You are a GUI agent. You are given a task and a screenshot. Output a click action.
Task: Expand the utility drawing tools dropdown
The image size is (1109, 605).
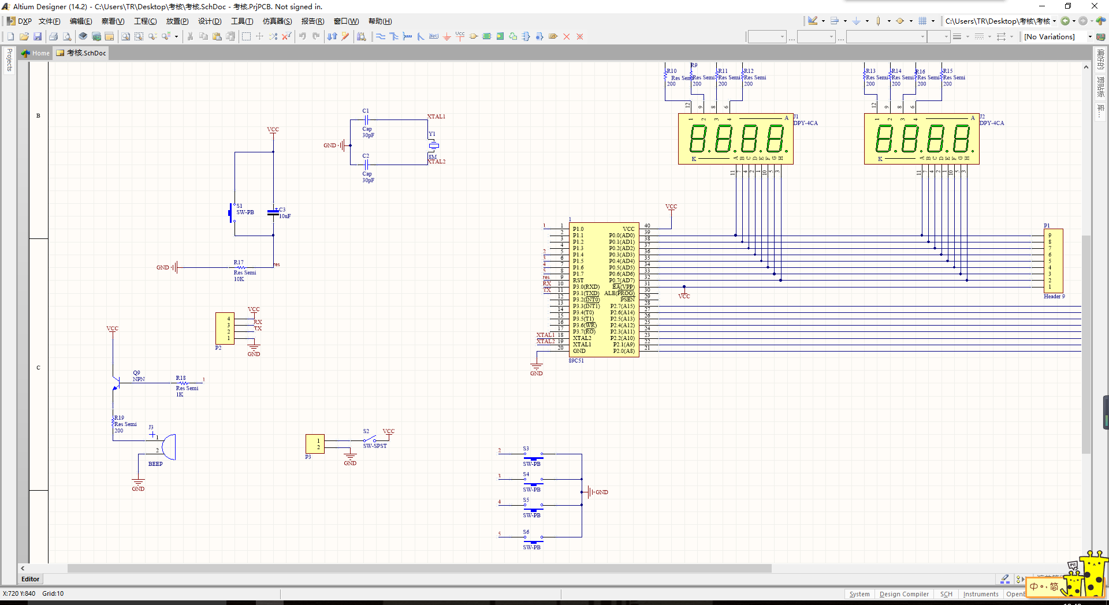(823, 21)
